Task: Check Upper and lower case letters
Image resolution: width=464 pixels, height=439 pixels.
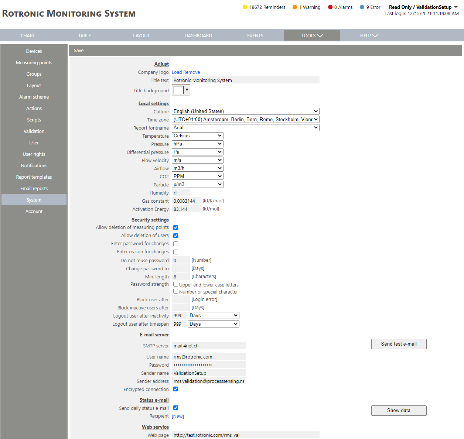Action: click(x=176, y=284)
